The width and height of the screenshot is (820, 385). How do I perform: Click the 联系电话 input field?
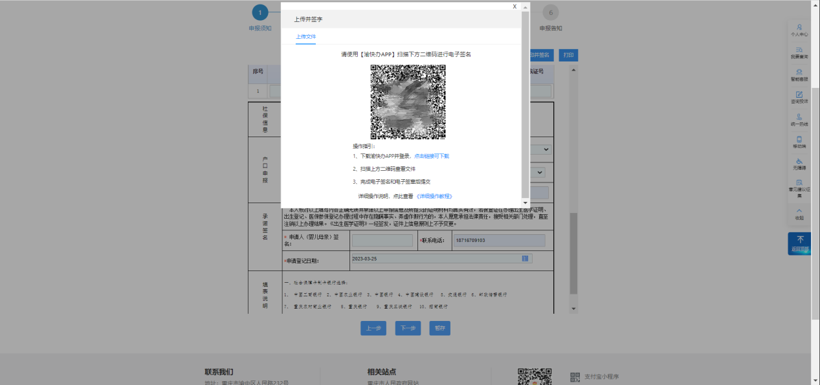[500, 240]
